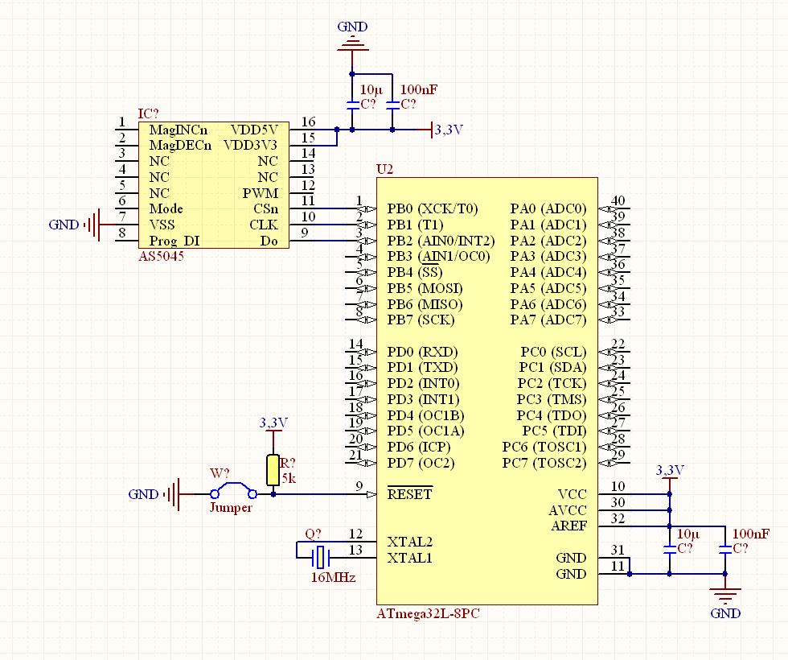This screenshot has width=788, height=660.
Task: Click the 100nF capacitor symbol near bottom-right GND
Action: (x=724, y=549)
